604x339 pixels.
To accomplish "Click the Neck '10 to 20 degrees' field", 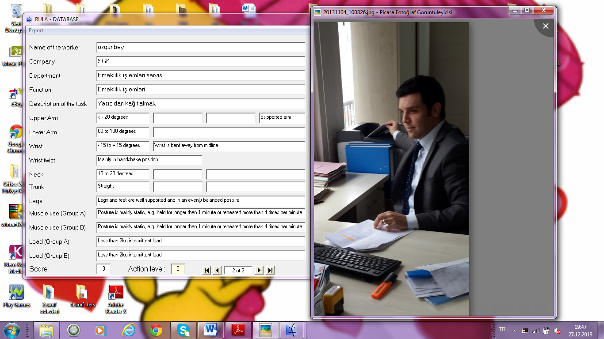I will tap(123, 174).
